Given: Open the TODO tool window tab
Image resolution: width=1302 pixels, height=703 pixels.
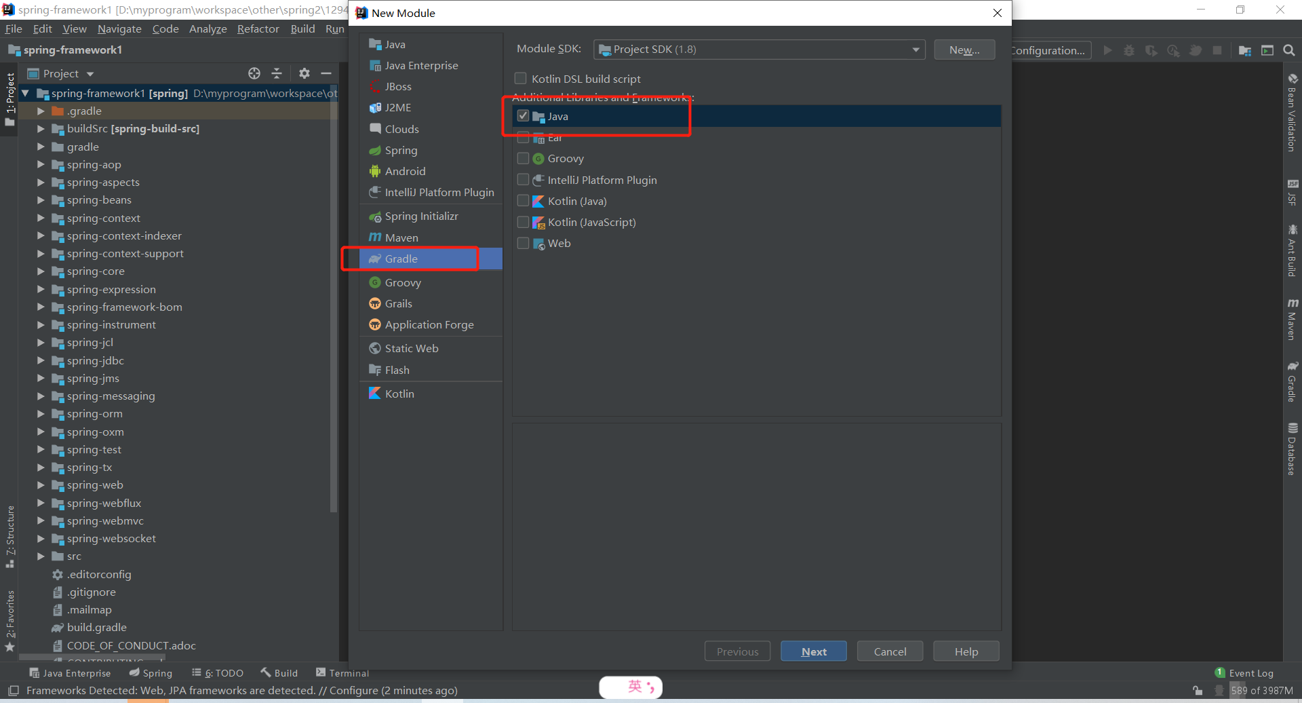Looking at the screenshot, I should coord(218,673).
